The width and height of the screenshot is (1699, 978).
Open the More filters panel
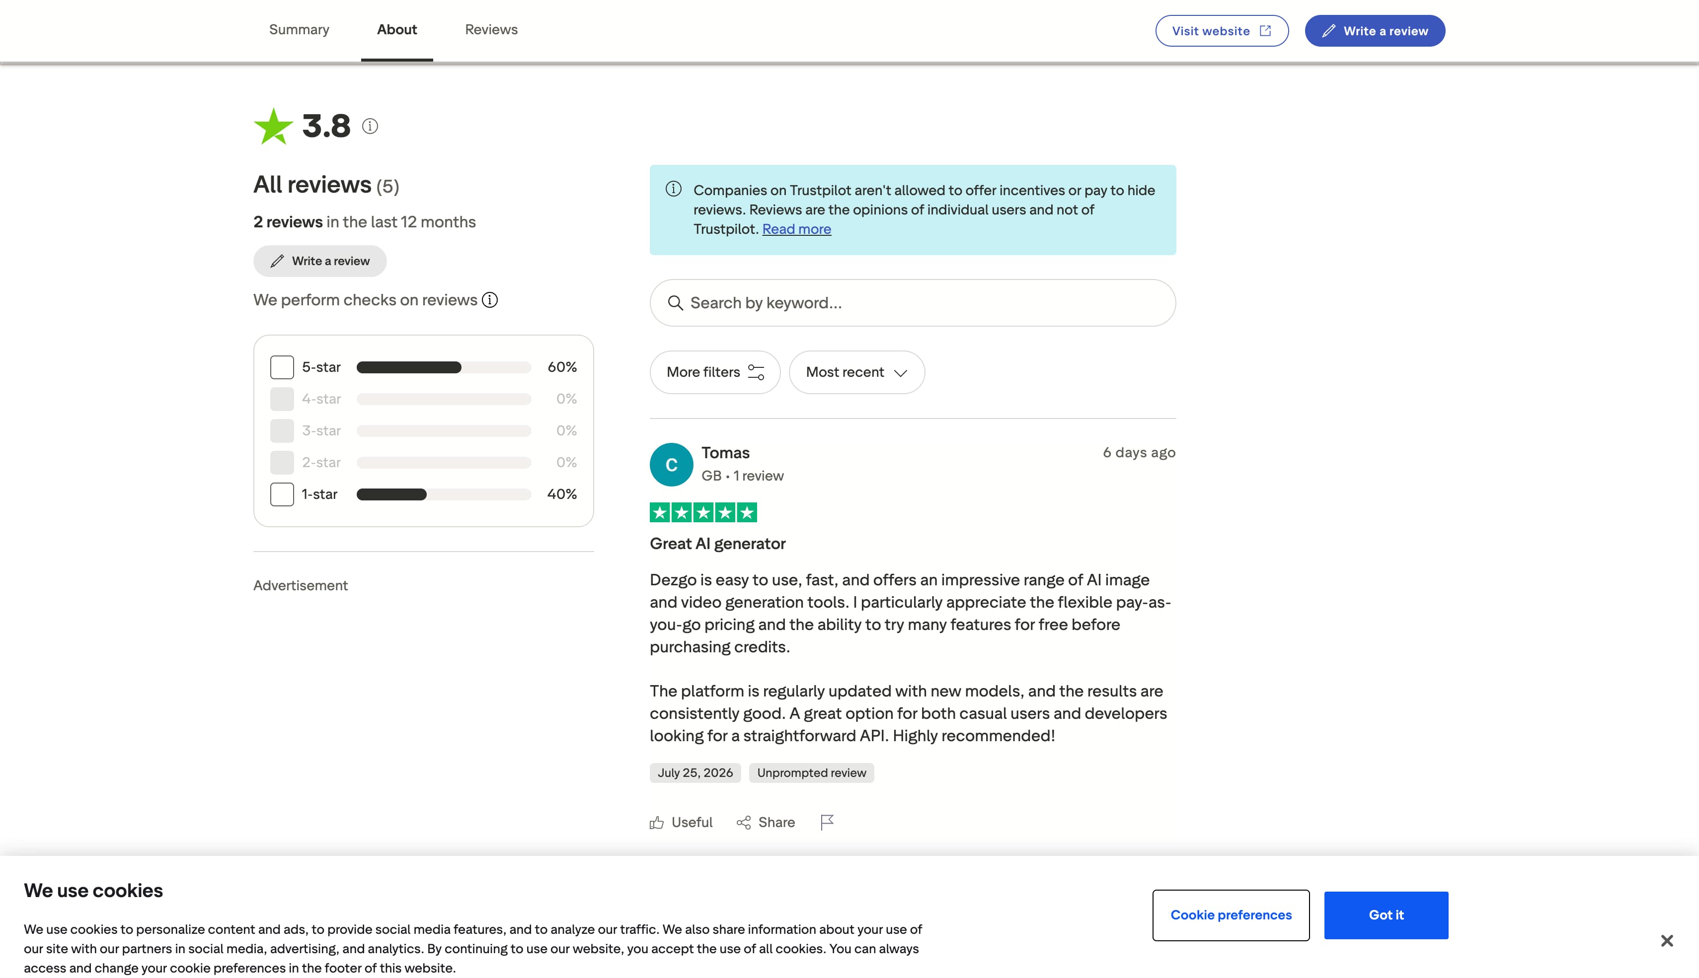[x=715, y=372]
